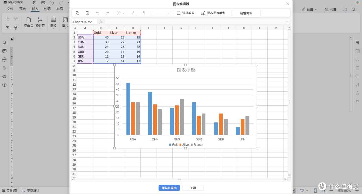362x194 pixels.
Task: Open chart settings icon right sidebar
Action: [x=357, y=85]
